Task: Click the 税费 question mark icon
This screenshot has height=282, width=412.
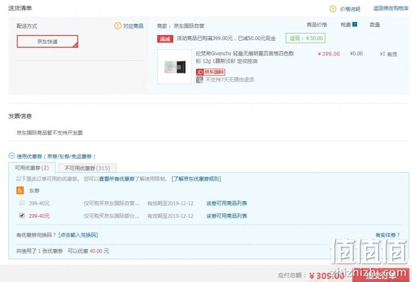Action: [355, 24]
